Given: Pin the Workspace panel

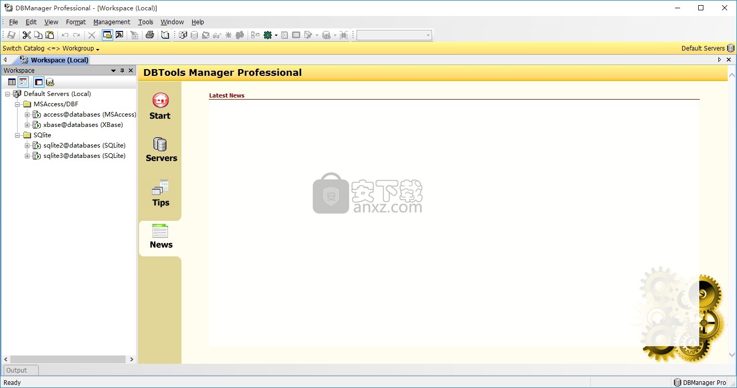Looking at the screenshot, I should 122,71.
